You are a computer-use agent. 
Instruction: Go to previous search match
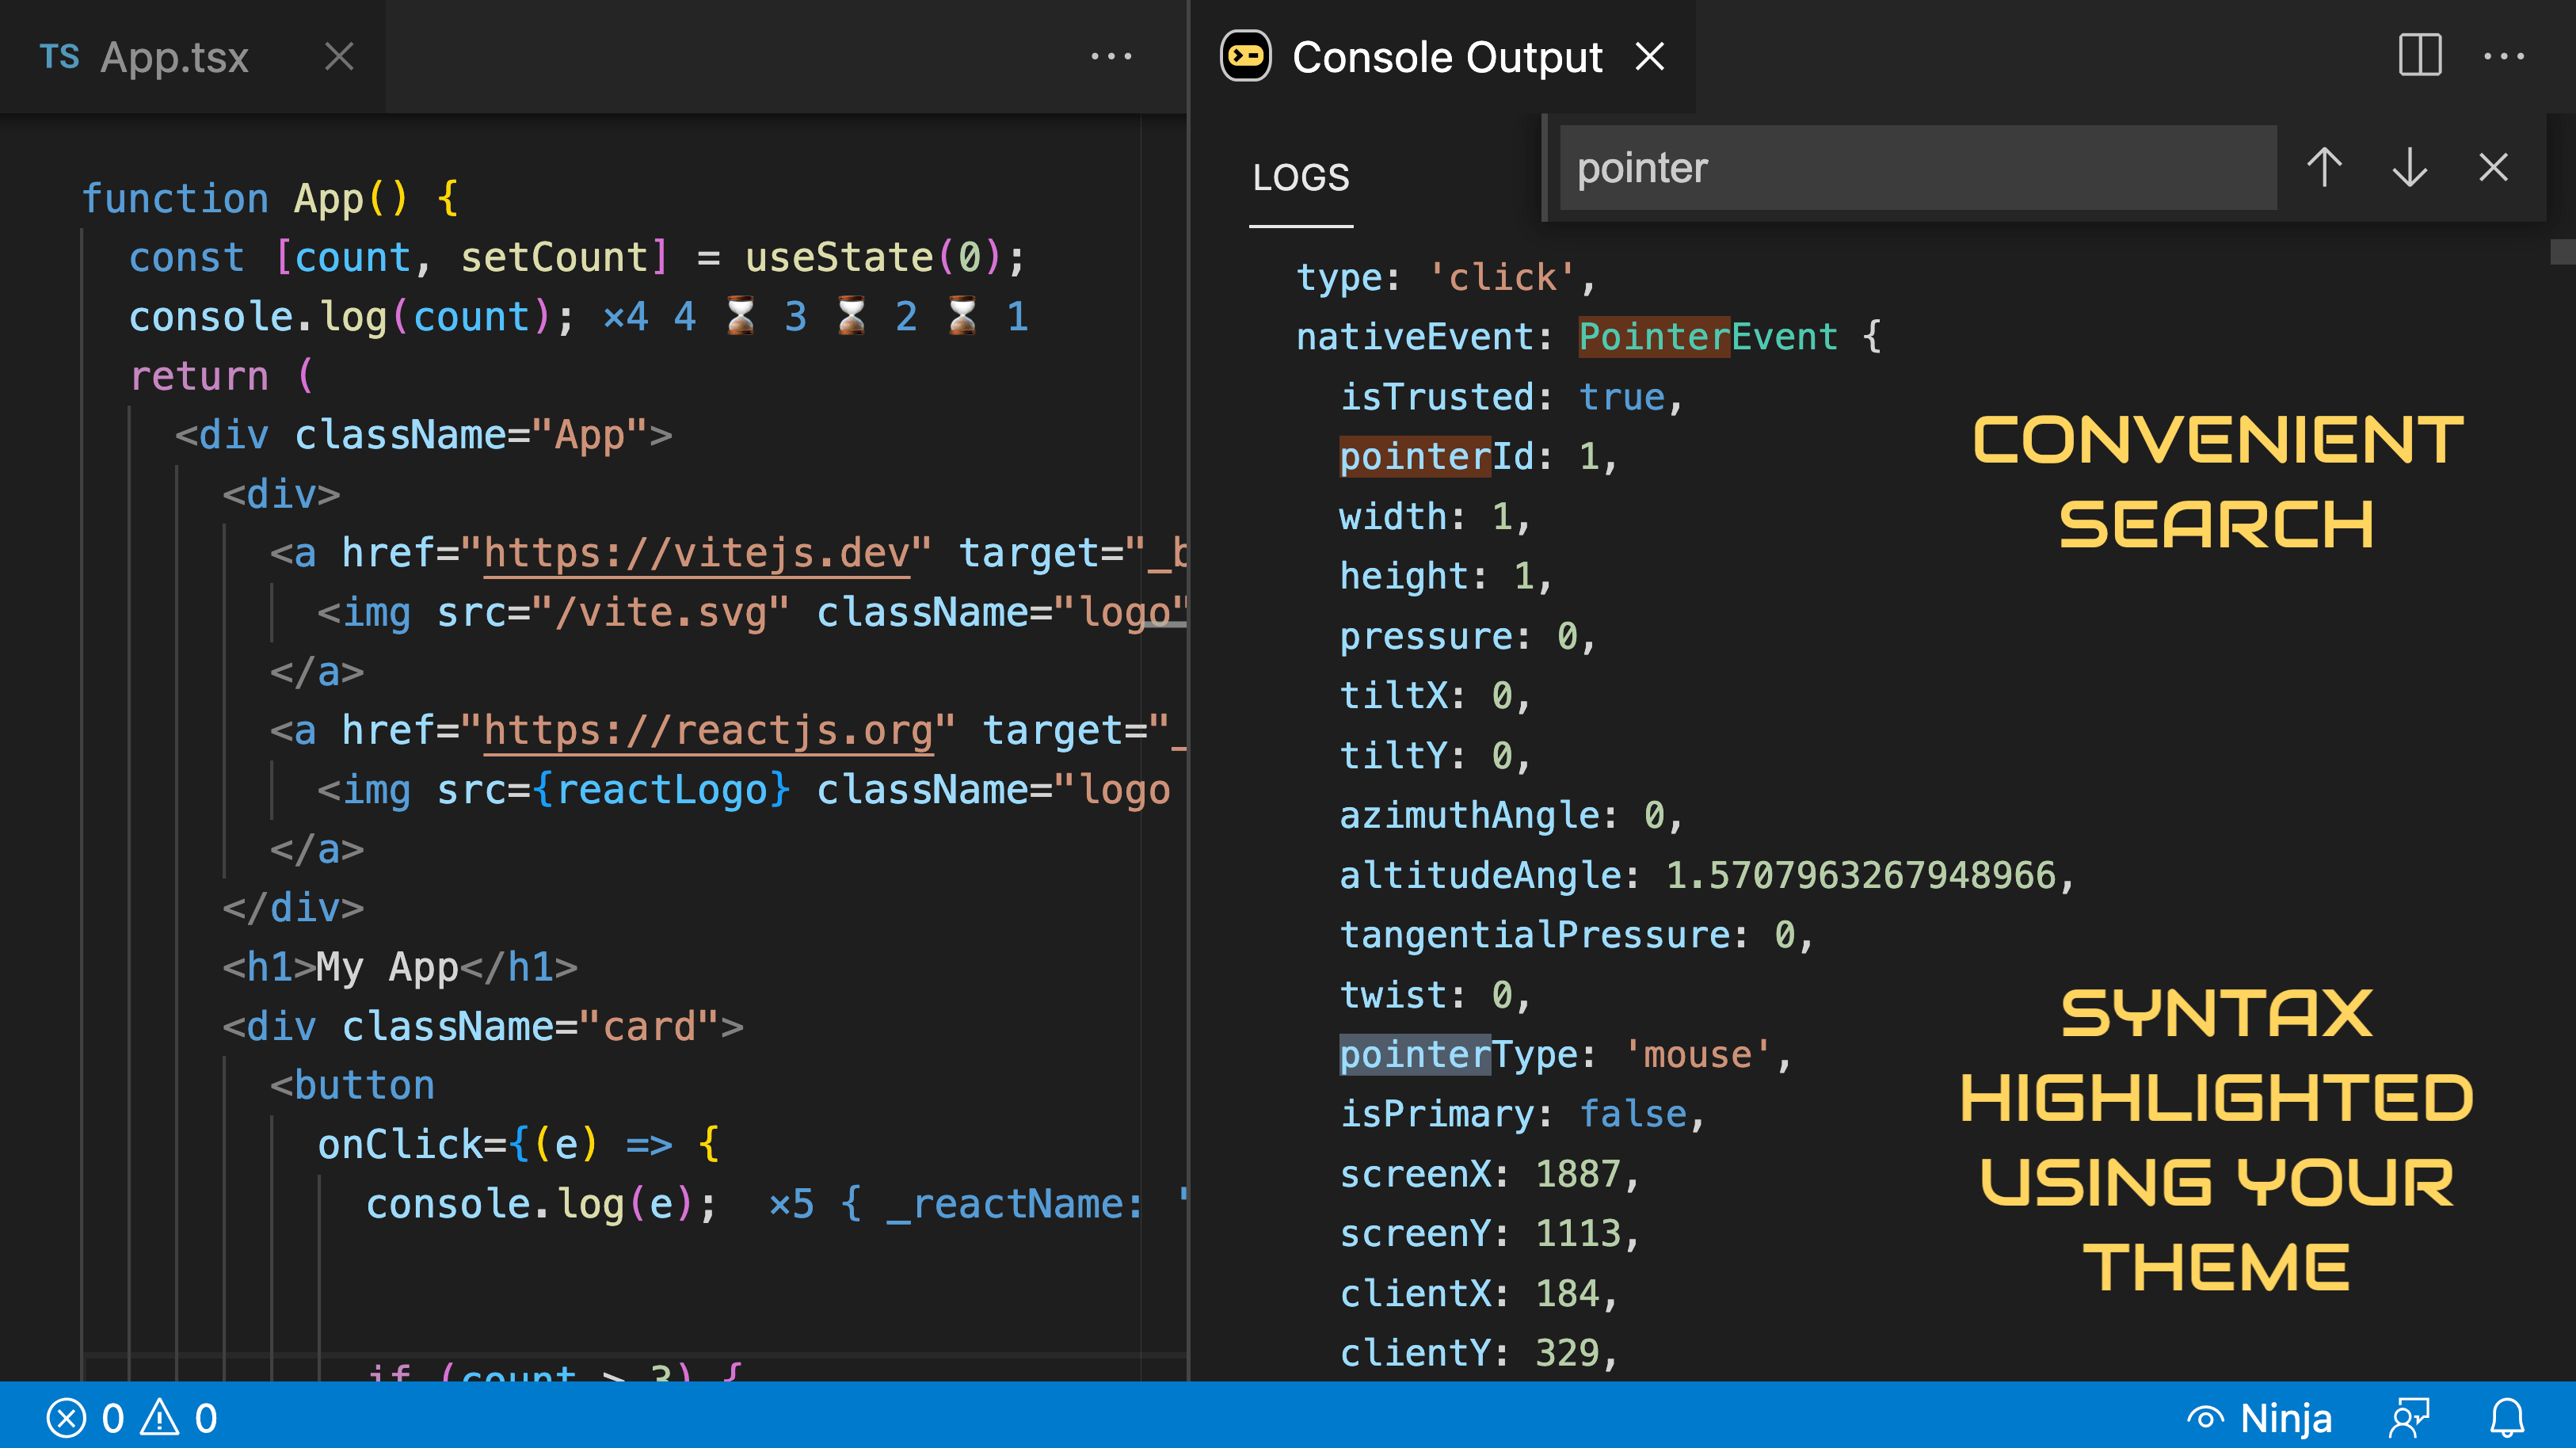[2324, 167]
